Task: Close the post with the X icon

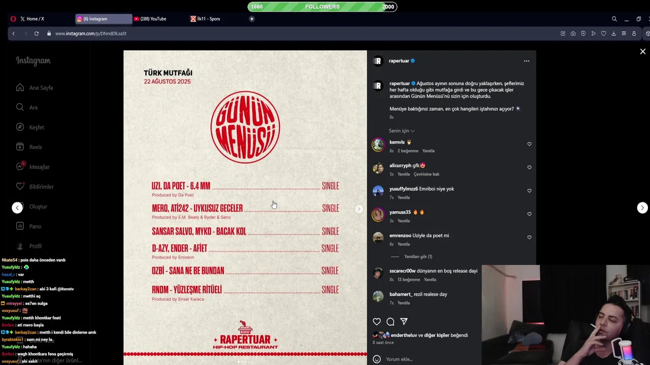Action: click(x=642, y=52)
